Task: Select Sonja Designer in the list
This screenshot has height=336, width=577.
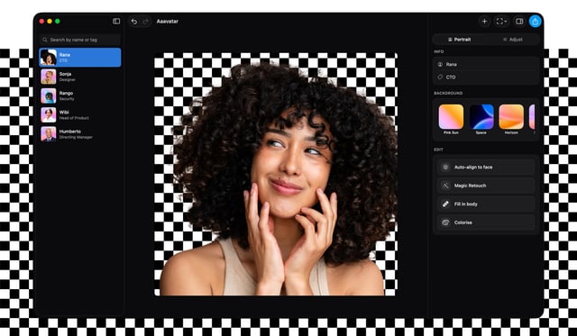Action: 80,77
